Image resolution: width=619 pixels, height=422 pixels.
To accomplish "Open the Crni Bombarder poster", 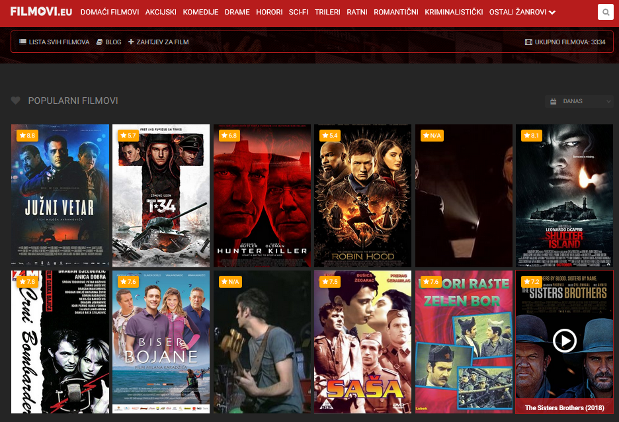I will point(60,342).
